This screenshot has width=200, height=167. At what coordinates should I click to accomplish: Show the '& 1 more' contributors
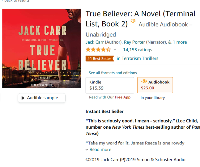coord(177,42)
